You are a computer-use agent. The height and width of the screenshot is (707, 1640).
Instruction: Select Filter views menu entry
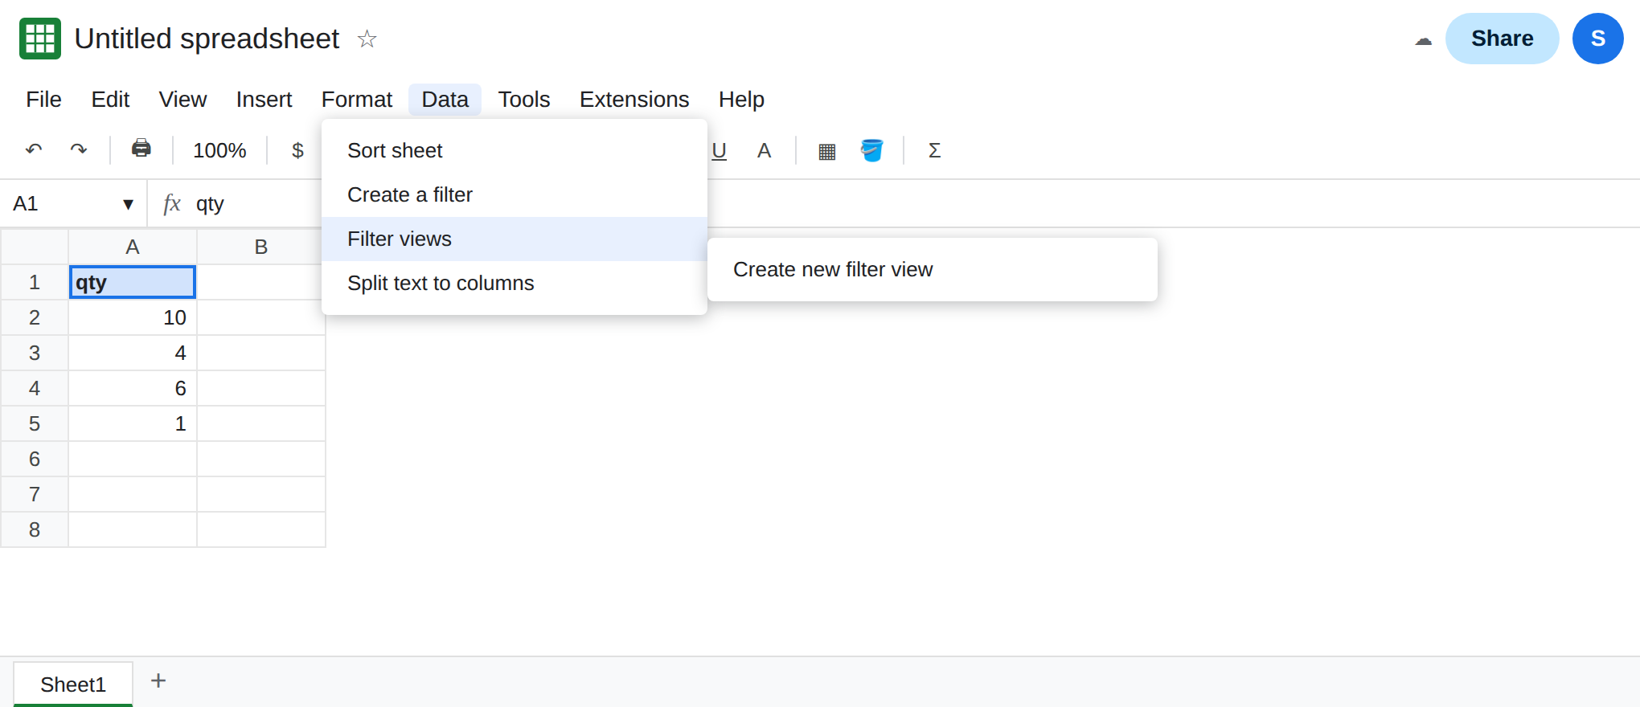coord(515,239)
